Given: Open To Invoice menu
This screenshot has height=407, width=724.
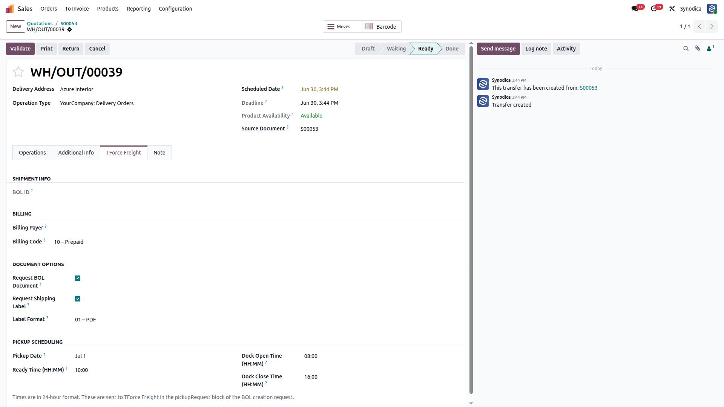Looking at the screenshot, I should 77,8.
